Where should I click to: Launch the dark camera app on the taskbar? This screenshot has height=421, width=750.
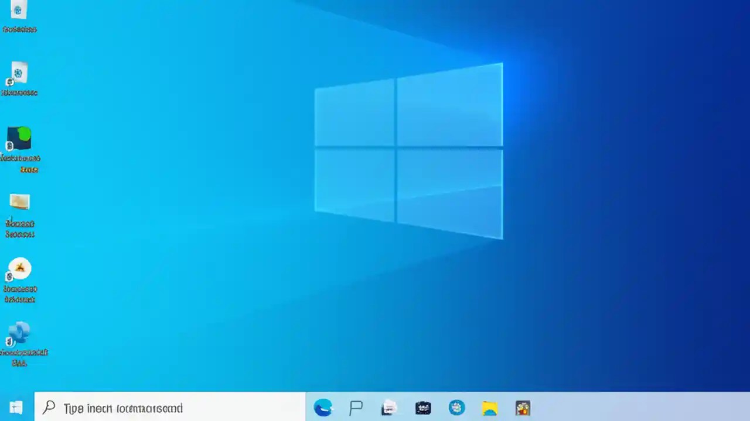tap(422, 408)
